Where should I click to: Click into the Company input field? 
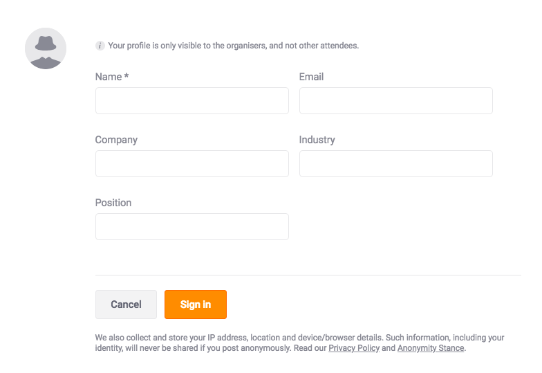192,163
